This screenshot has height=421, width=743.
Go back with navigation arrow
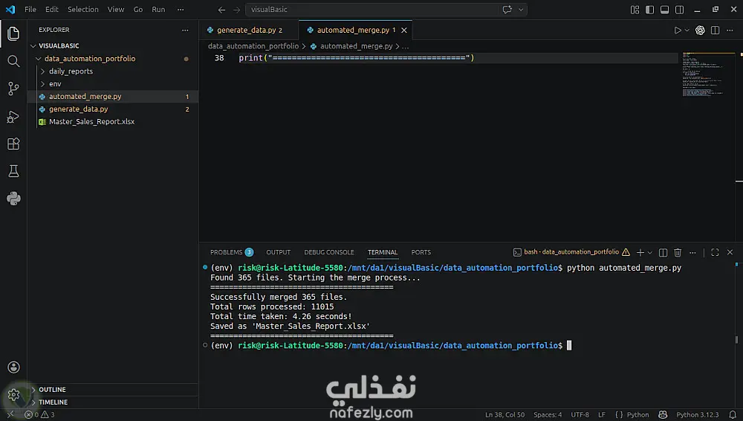click(x=221, y=10)
